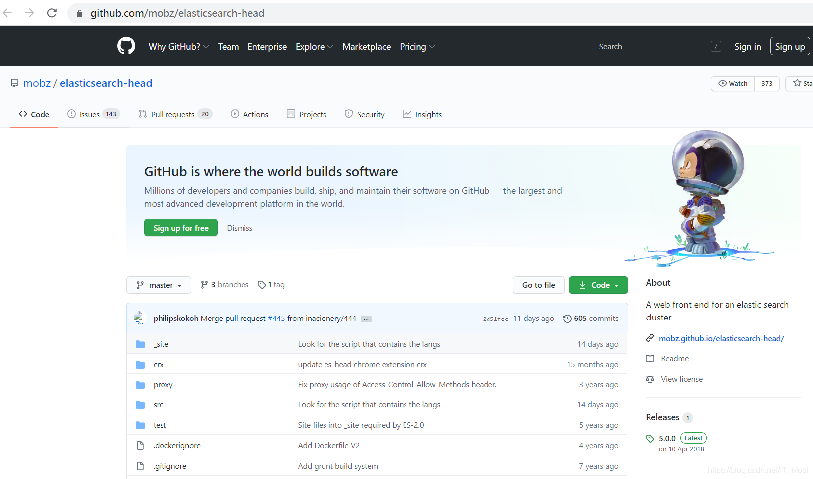The image size is (813, 479).
Task: Click Team in the top navigation
Action: coord(228,46)
